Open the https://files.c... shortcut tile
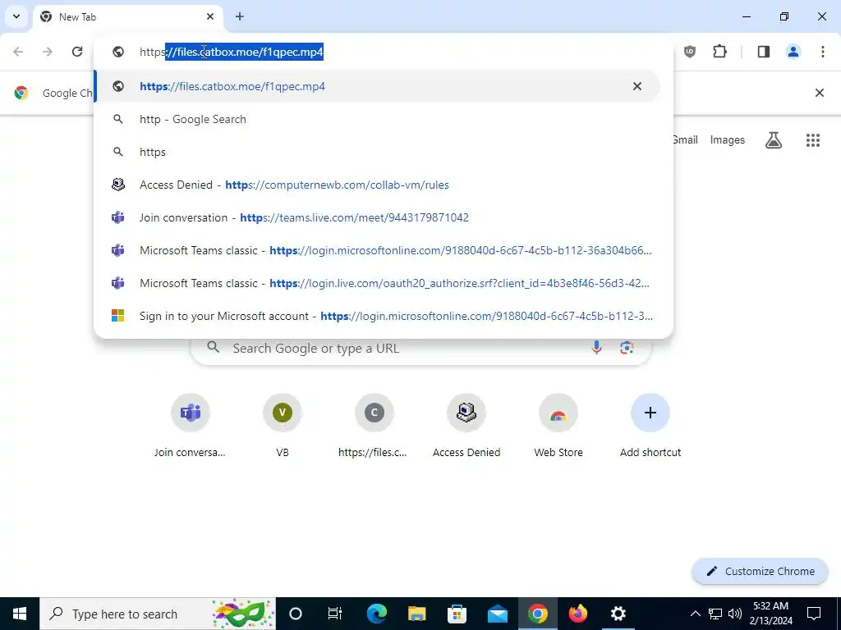The width and height of the screenshot is (841, 630). [x=374, y=426]
